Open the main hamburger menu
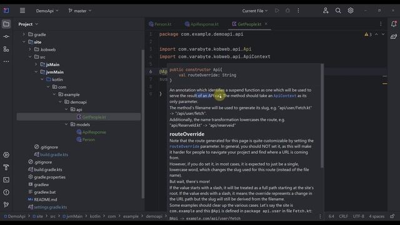 click(x=22, y=11)
